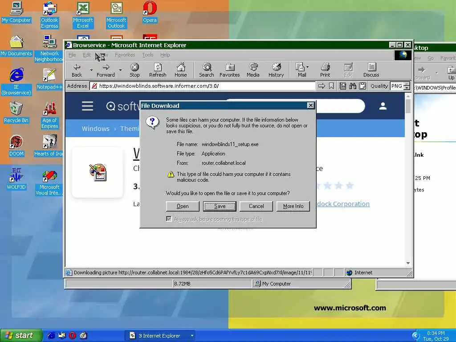Go to the Home page
Image resolution: width=456 pixels, height=342 pixels.
[x=181, y=70]
